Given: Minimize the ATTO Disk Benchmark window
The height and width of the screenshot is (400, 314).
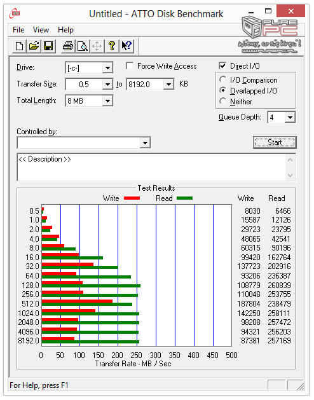Looking at the screenshot, I should pos(251,12).
